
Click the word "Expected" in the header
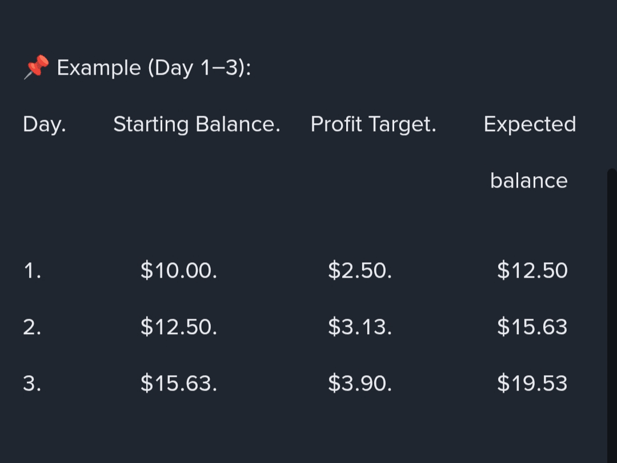pos(530,124)
